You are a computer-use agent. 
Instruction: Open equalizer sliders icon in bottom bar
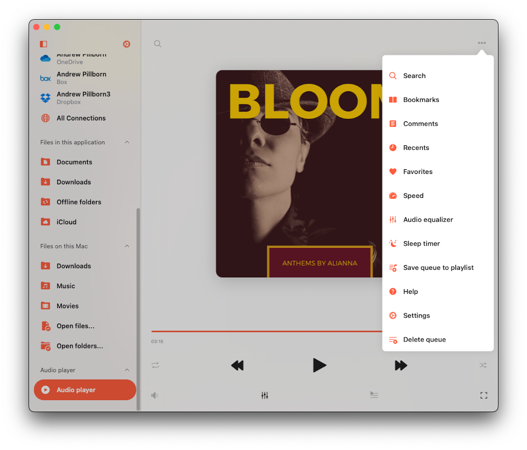pyautogui.click(x=265, y=396)
